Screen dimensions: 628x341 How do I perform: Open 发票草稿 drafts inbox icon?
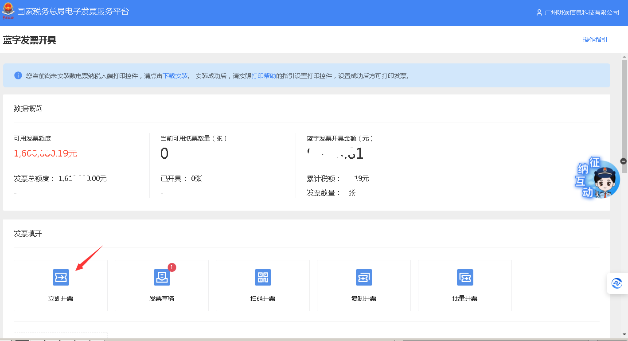[x=162, y=277]
